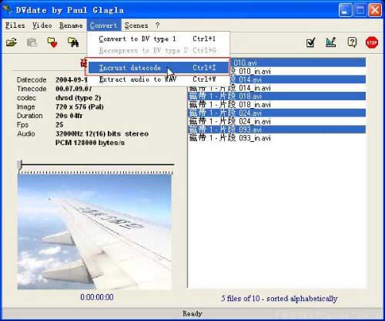Select file ending in 018_in.avi

point(276,105)
